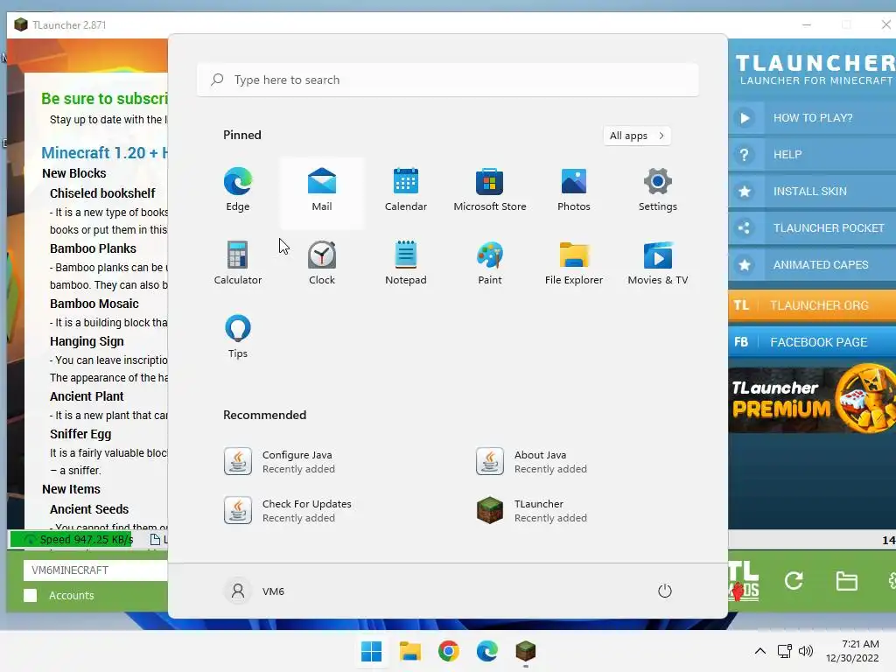Open Settings from pinned apps
Image resolution: width=896 pixels, height=672 pixels.
(x=658, y=190)
